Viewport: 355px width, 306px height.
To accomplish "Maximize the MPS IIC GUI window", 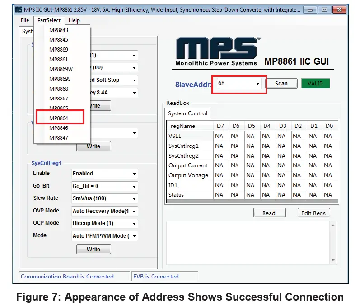I will 324,10.
